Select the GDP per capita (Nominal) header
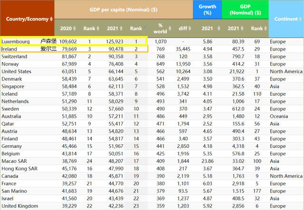The height and width of the screenshot is (210, 304). (x=123, y=9)
